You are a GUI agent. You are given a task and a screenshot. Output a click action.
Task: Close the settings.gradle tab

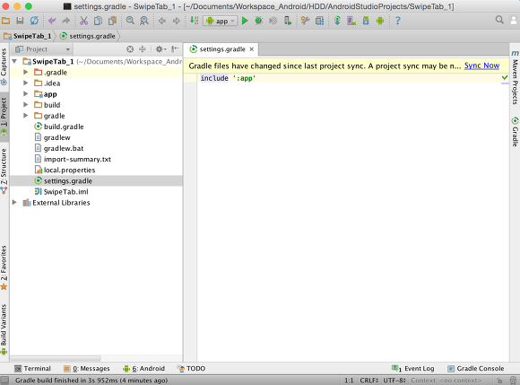(x=252, y=49)
